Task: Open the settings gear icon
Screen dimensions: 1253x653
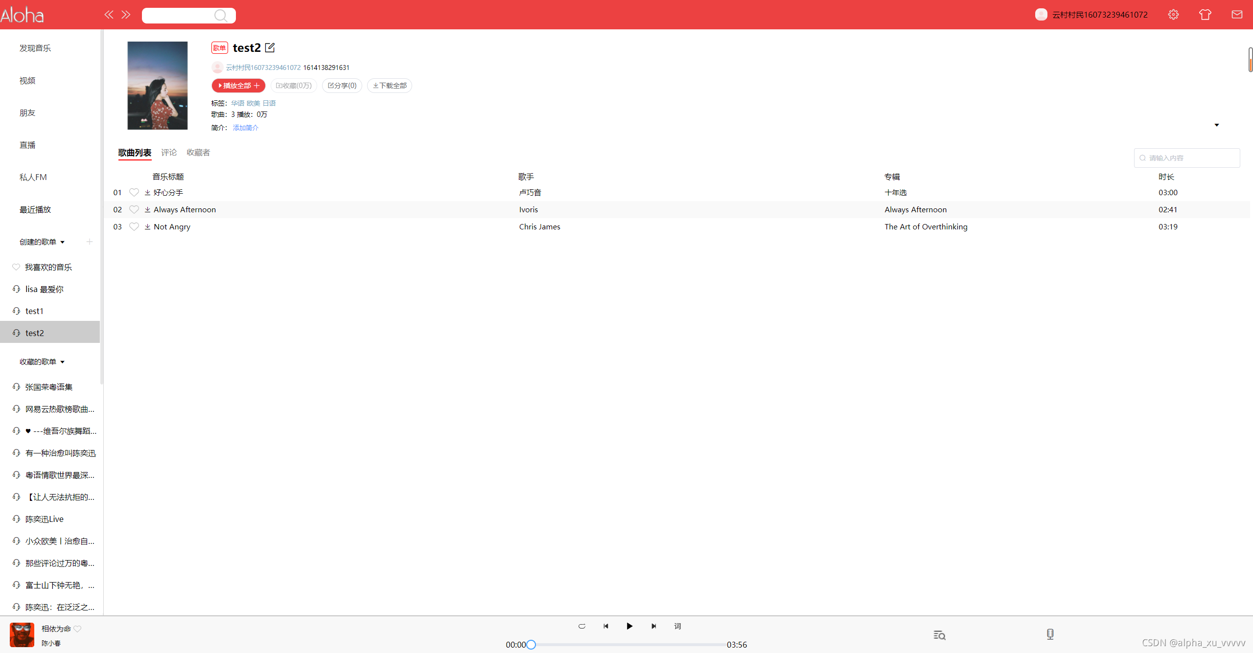Action: click(1173, 15)
